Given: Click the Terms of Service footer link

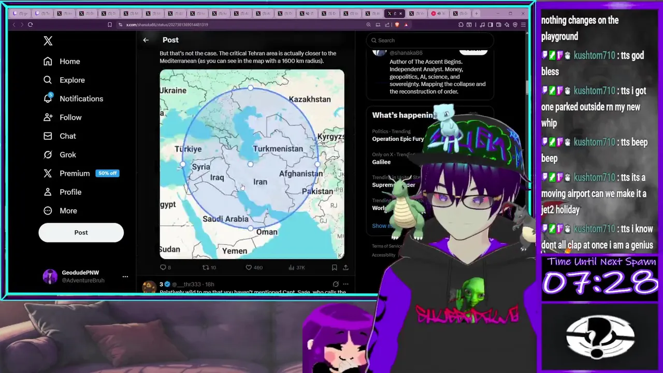Looking at the screenshot, I should click(387, 246).
